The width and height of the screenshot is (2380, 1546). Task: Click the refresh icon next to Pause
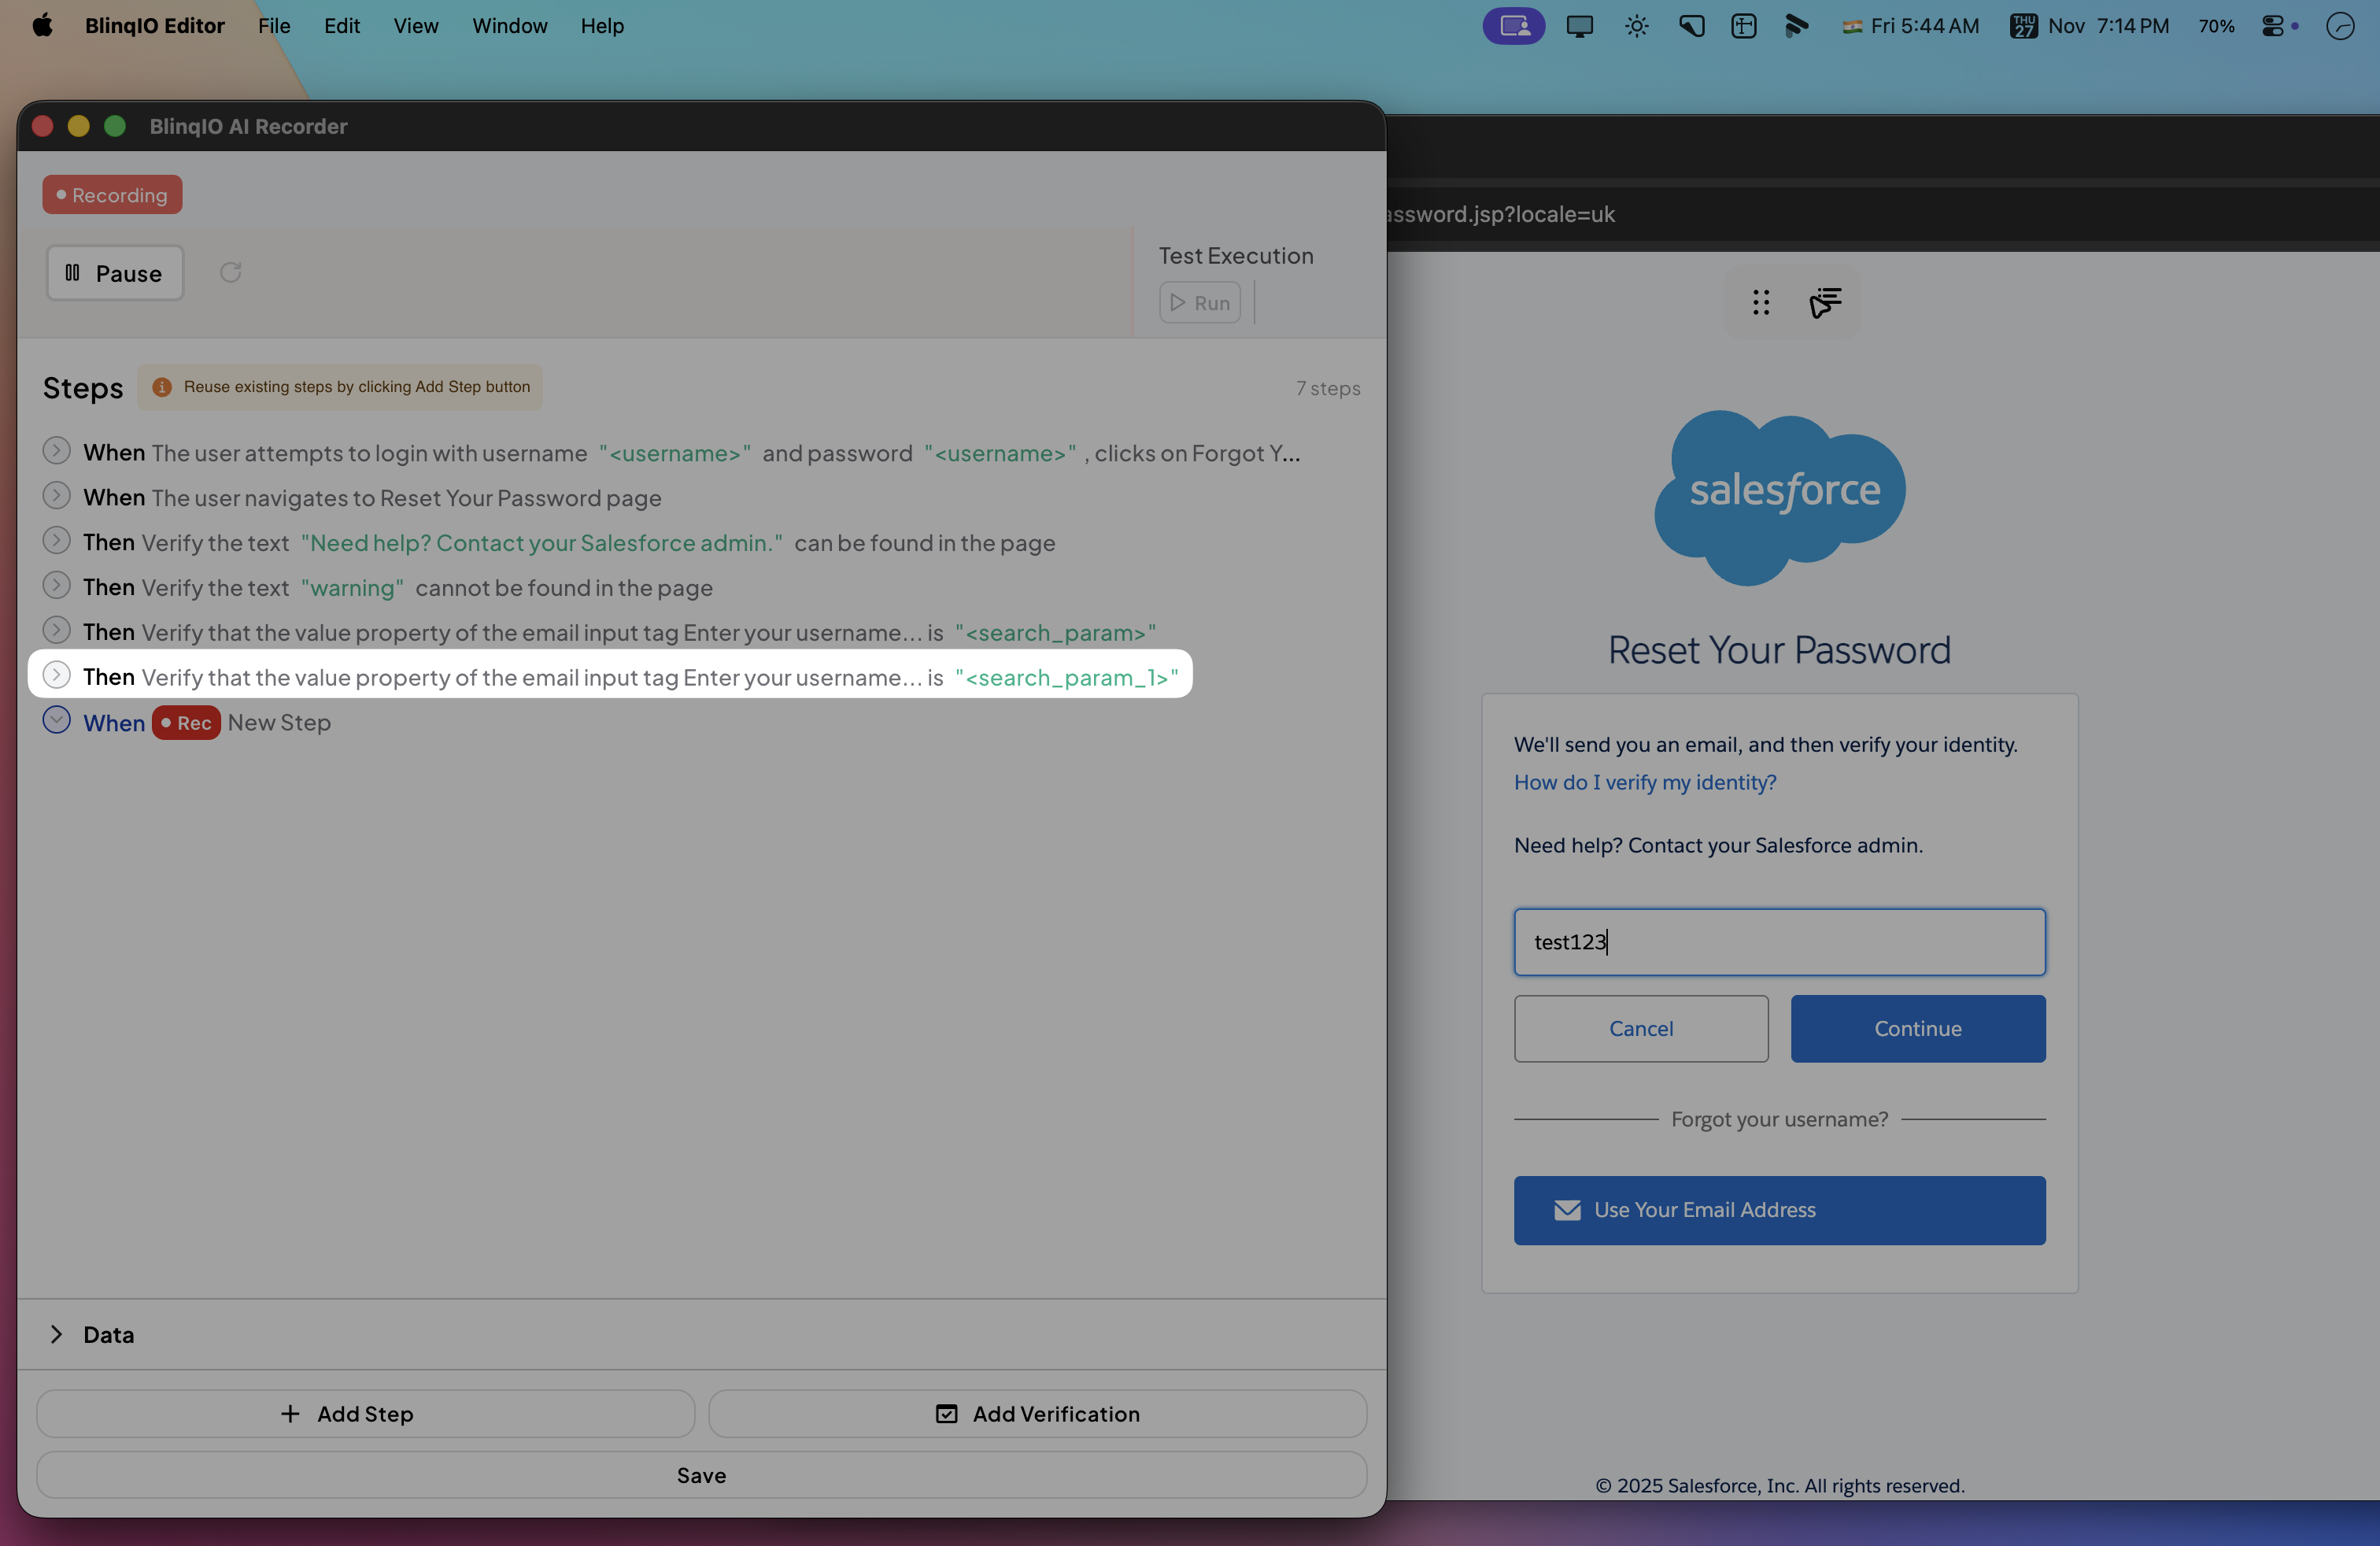coord(231,272)
